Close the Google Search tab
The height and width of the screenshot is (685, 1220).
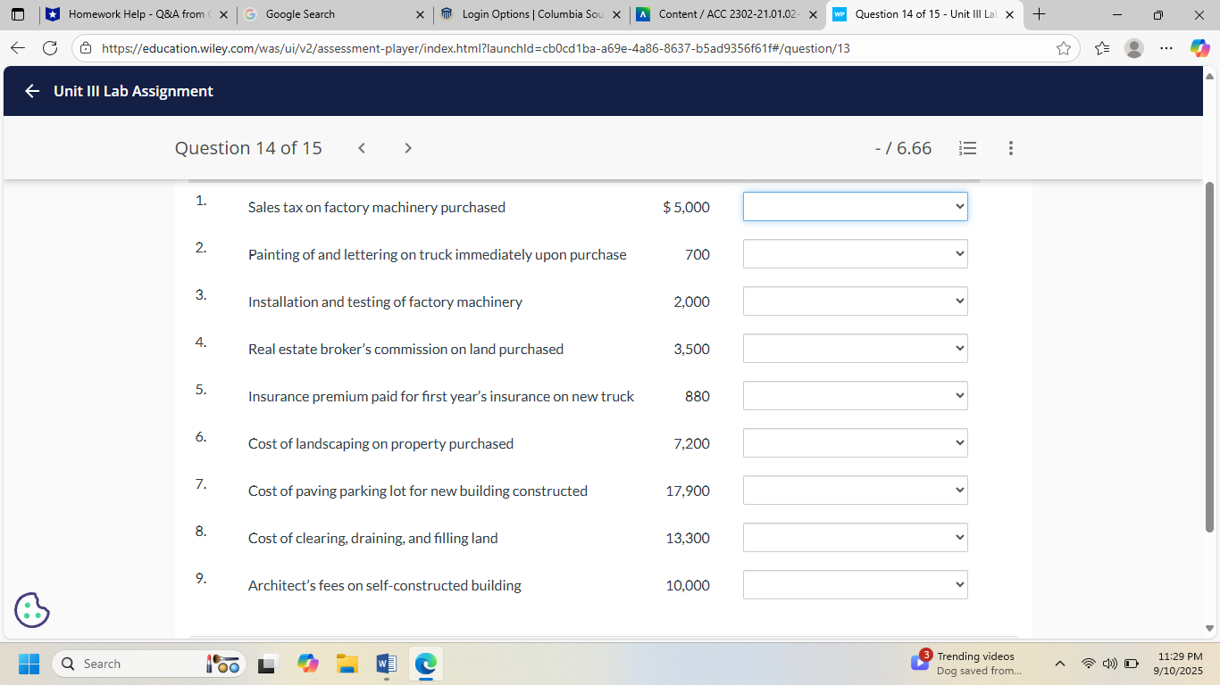tap(420, 15)
